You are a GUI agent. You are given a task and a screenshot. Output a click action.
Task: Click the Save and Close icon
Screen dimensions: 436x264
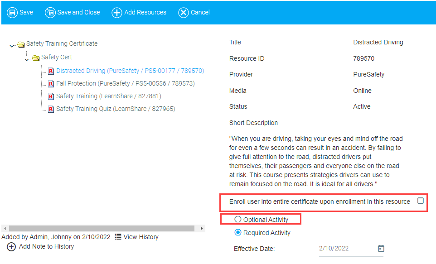50,12
